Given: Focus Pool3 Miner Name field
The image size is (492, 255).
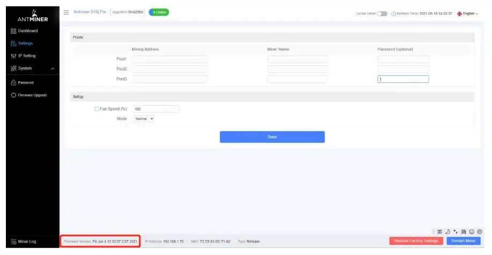Looking at the screenshot, I should [x=297, y=79].
